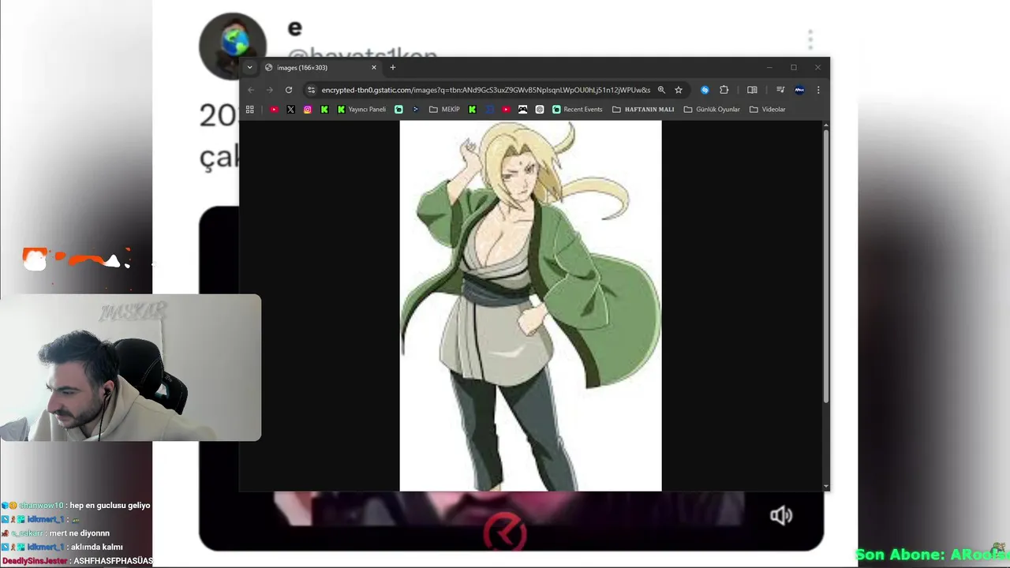Open the black-white face bookmark icon

[x=522, y=110]
